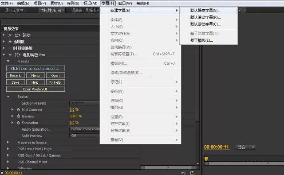
Task: Switch to 调音台 tab
Action: click(x=85, y=10)
